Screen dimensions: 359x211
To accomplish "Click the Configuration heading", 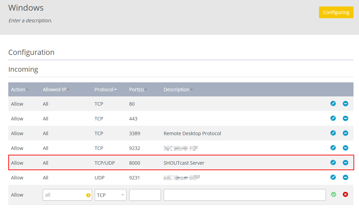I will point(31,52).
